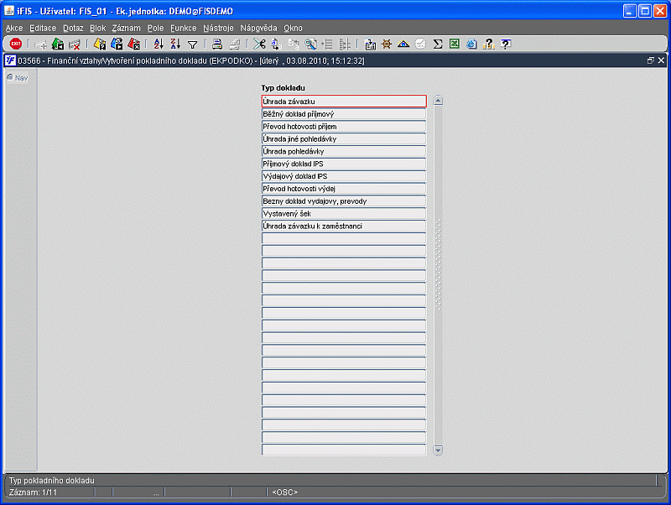Open the Nápověda menu
This screenshot has height=505, width=671.
click(x=258, y=29)
